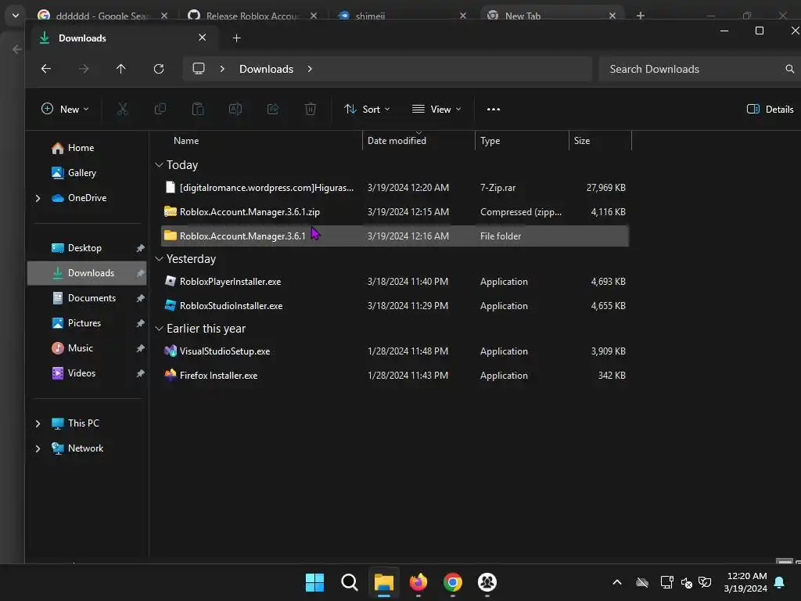
Task: Sort by the Size column header
Action: point(600,141)
